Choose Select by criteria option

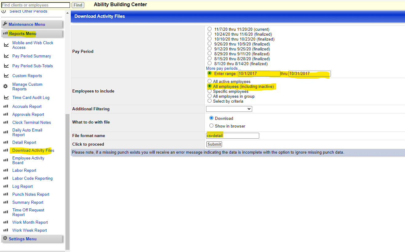coord(210,101)
